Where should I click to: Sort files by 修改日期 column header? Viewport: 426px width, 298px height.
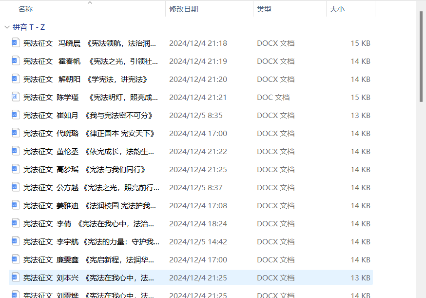point(184,9)
